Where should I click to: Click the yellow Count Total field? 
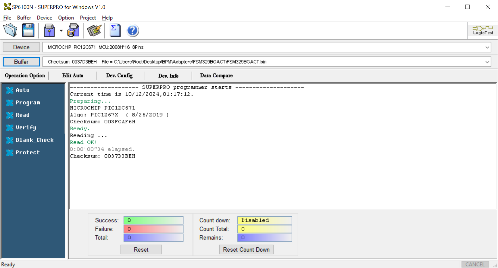point(265,229)
